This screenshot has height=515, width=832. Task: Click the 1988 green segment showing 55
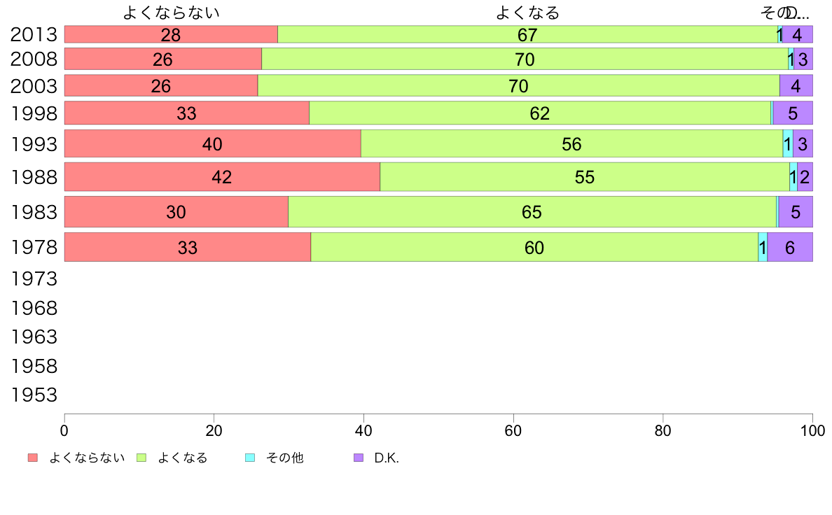[585, 176]
